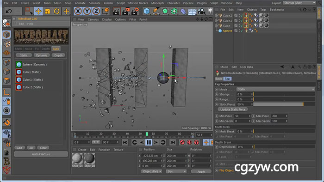Open the Mode Static dropdown

(x=276, y=89)
